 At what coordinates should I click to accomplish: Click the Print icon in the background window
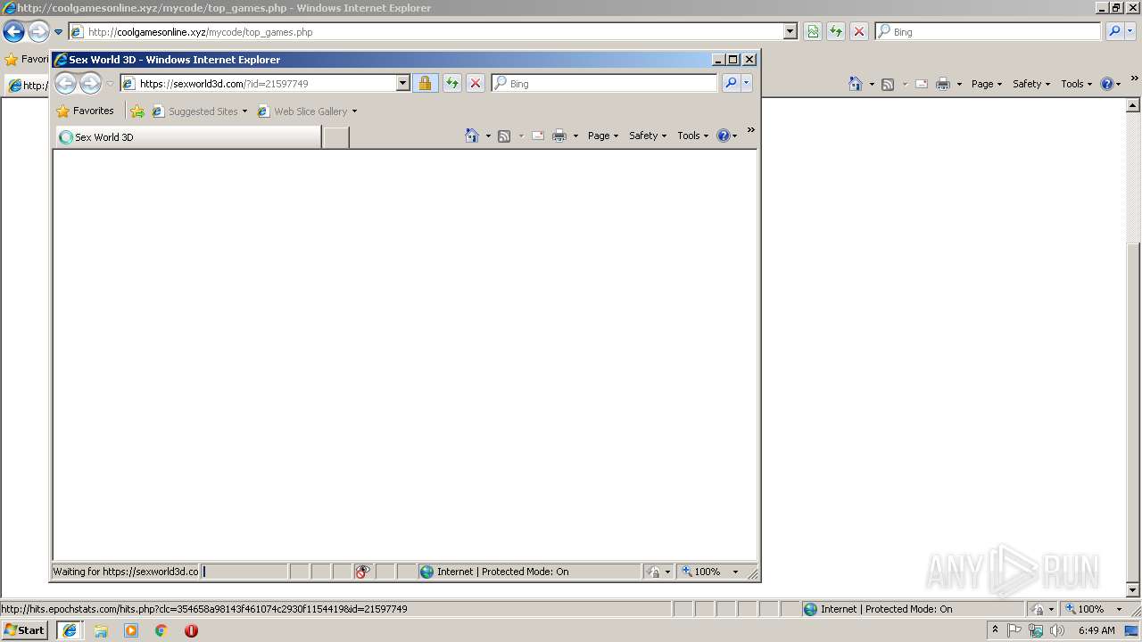[943, 84]
